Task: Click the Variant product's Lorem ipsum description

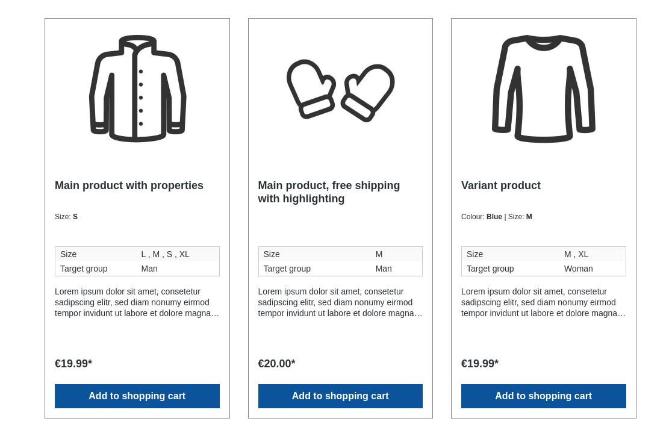Action: tap(544, 302)
